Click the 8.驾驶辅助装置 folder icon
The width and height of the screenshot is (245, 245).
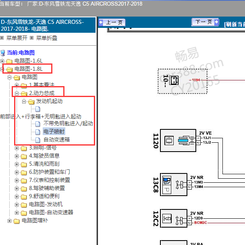pos(24,188)
